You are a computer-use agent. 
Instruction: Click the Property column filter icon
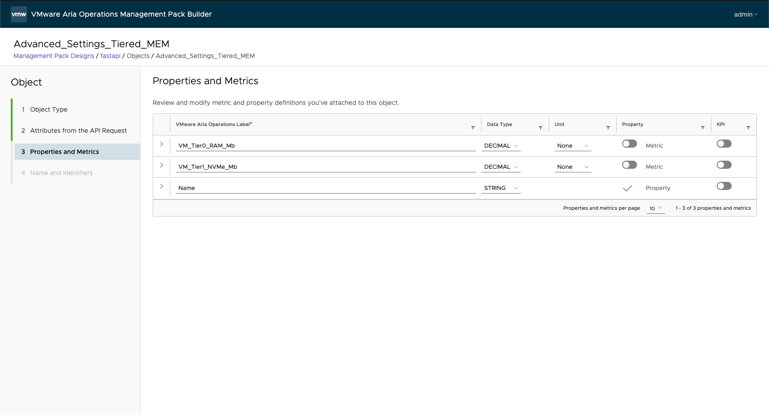pyautogui.click(x=702, y=128)
